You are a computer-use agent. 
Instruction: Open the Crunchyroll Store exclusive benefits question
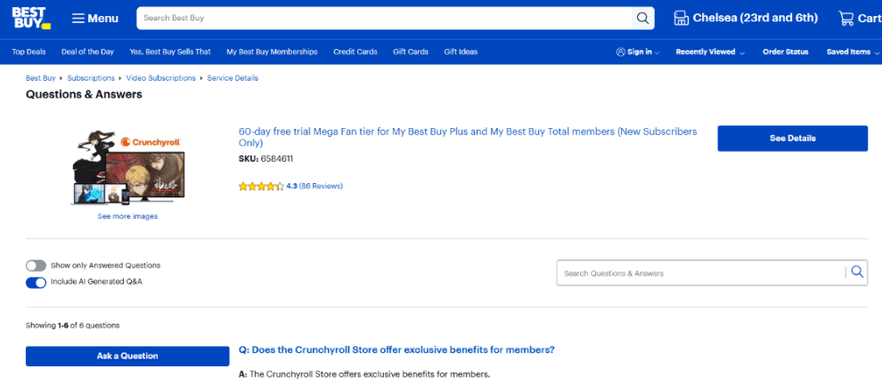396,349
